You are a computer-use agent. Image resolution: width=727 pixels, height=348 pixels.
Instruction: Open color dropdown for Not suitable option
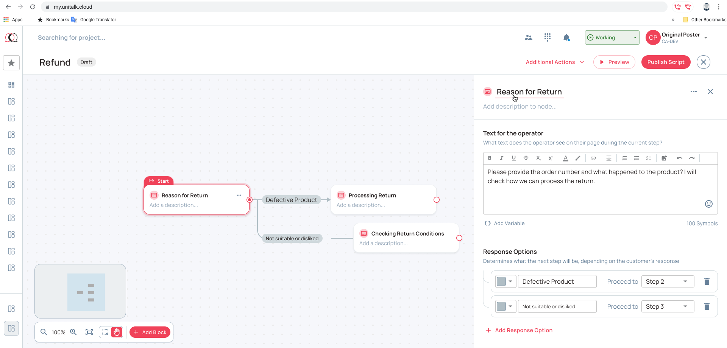pyautogui.click(x=505, y=306)
